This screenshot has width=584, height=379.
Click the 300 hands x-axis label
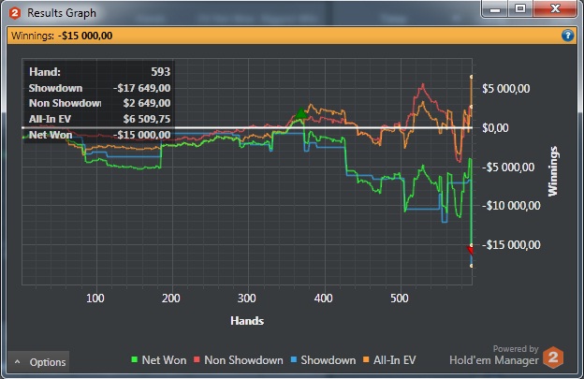click(x=247, y=299)
